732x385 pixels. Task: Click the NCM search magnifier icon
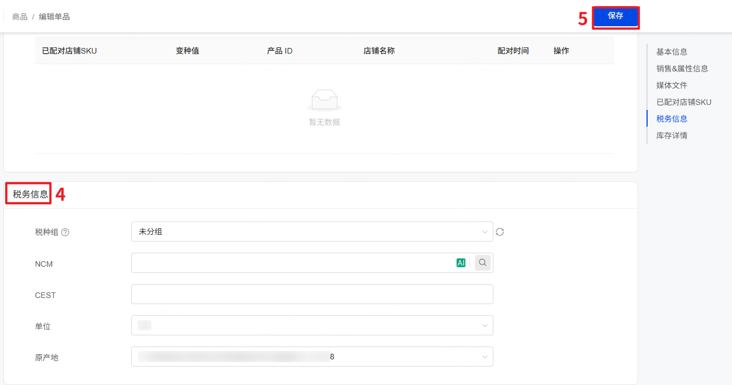[483, 263]
